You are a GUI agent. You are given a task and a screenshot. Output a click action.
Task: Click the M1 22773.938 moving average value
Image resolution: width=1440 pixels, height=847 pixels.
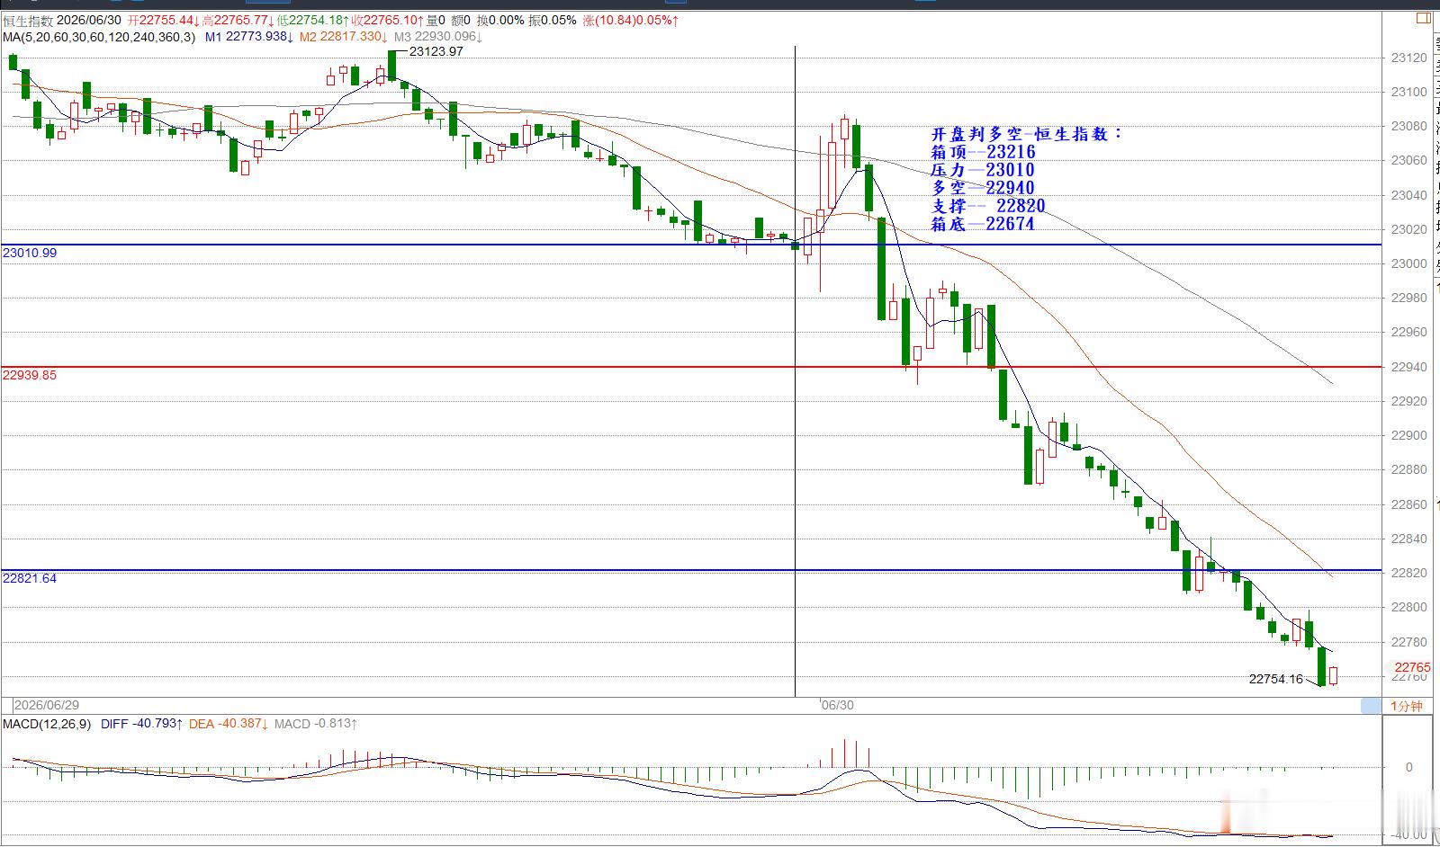tap(248, 37)
